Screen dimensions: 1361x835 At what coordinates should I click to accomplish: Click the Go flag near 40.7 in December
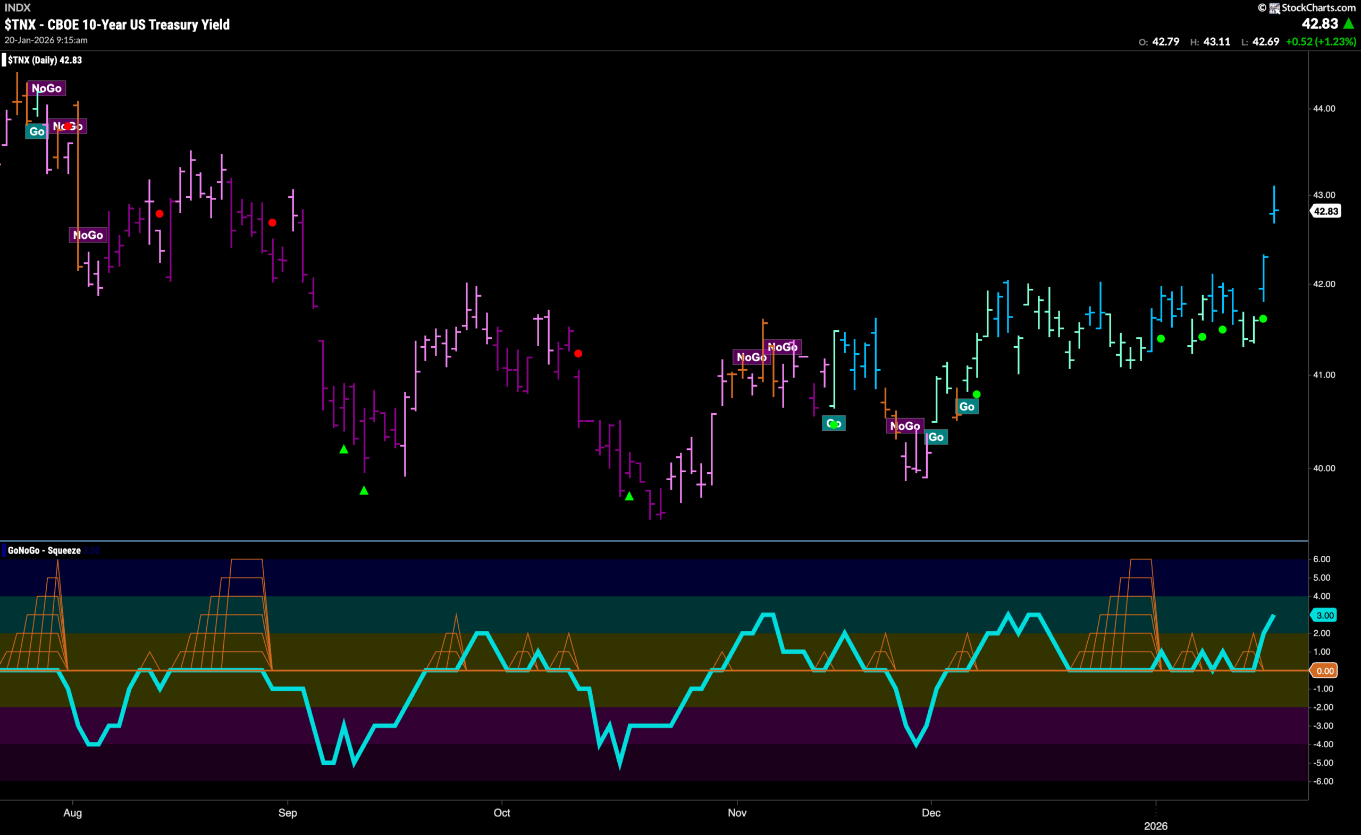(967, 407)
